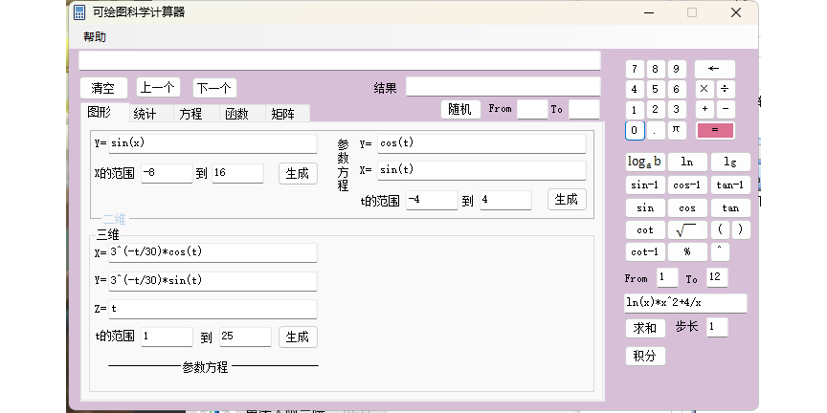This screenshot has width=827, height=413.
Task: Click the 步长 step size field
Action: [717, 327]
